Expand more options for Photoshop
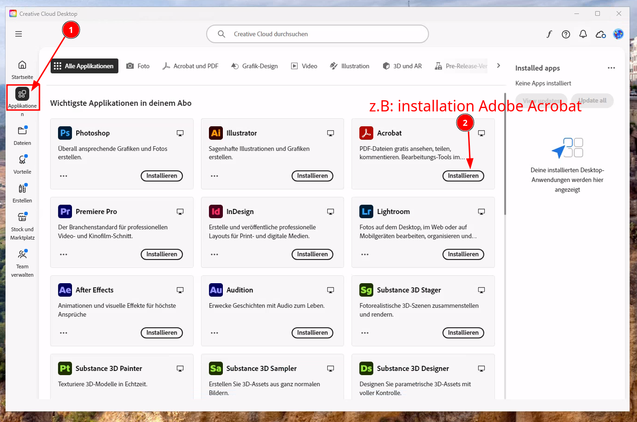Screen dimensions: 637x422 point(64,176)
